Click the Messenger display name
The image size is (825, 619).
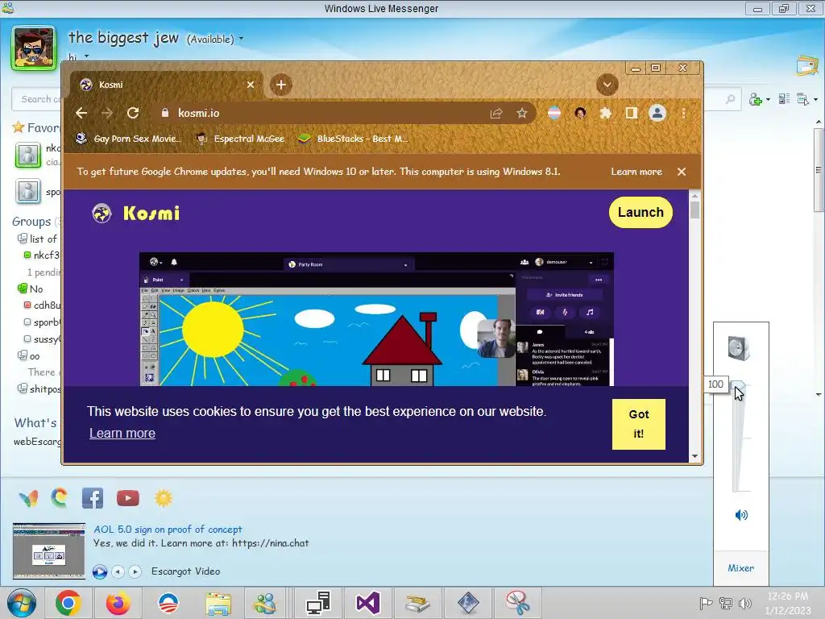tap(123, 38)
